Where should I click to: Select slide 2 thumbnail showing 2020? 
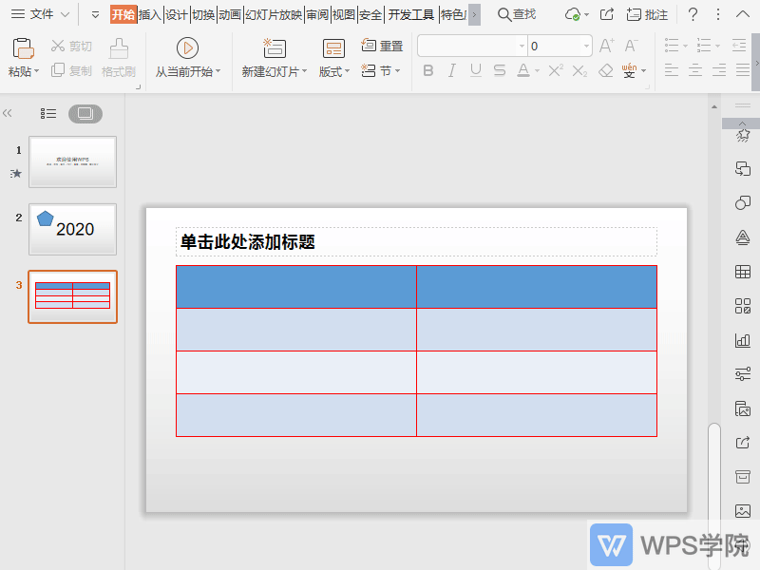point(72,229)
